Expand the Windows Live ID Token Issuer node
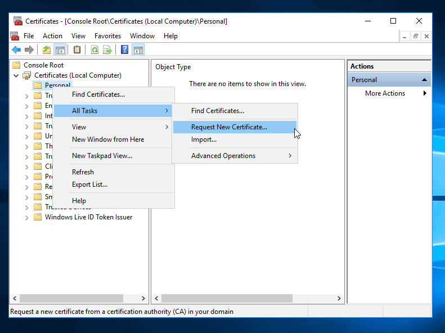Screen dimensions: 445x333 point(26,218)
